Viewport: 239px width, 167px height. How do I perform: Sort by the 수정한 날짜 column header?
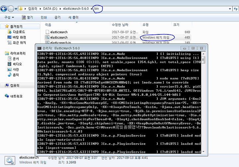coord(120,25)
